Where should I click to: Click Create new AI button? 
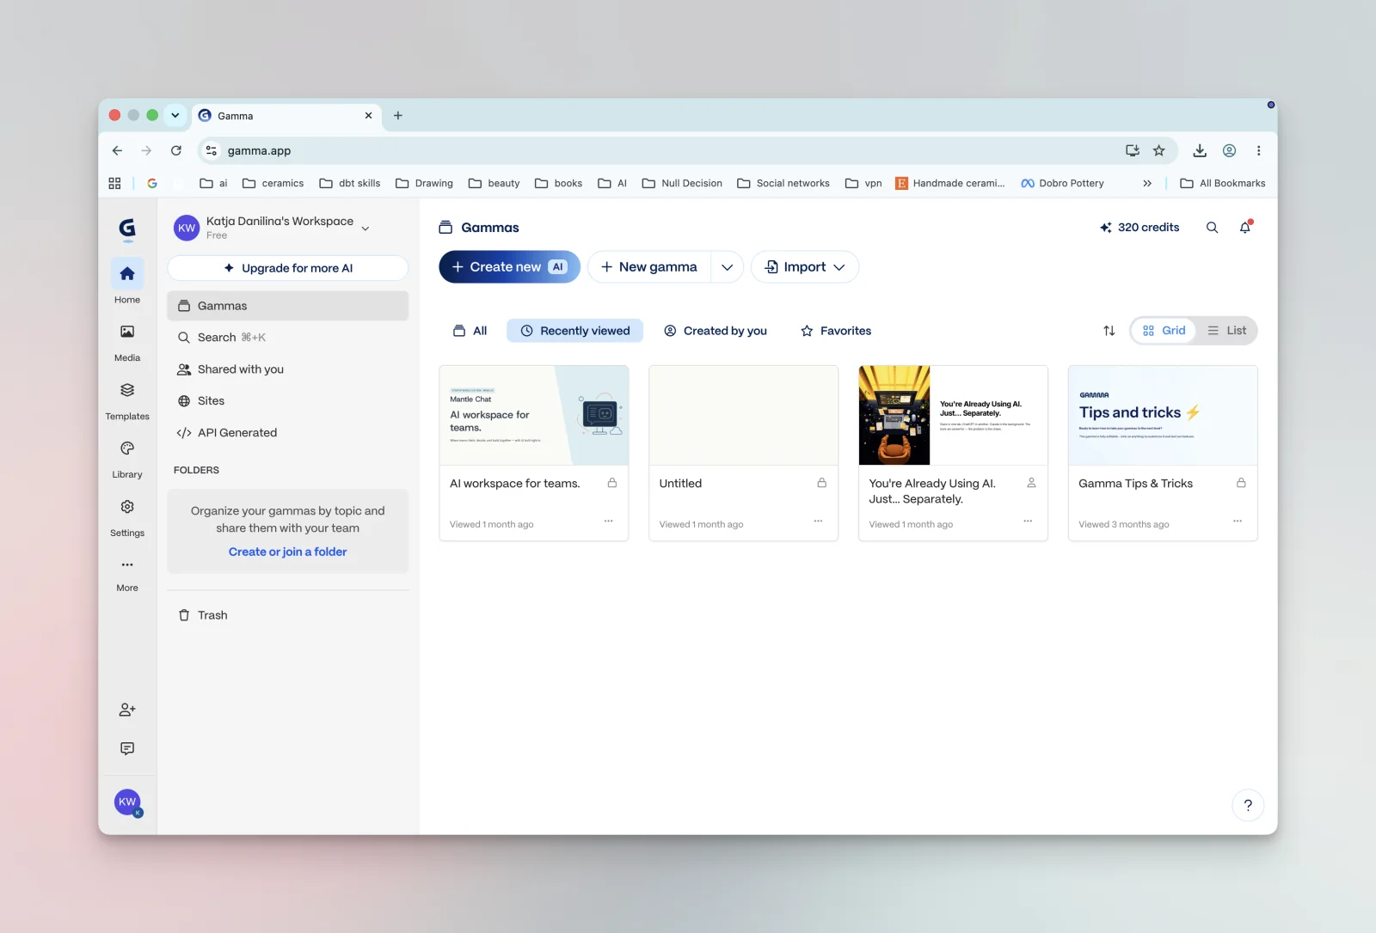point(510,267)
